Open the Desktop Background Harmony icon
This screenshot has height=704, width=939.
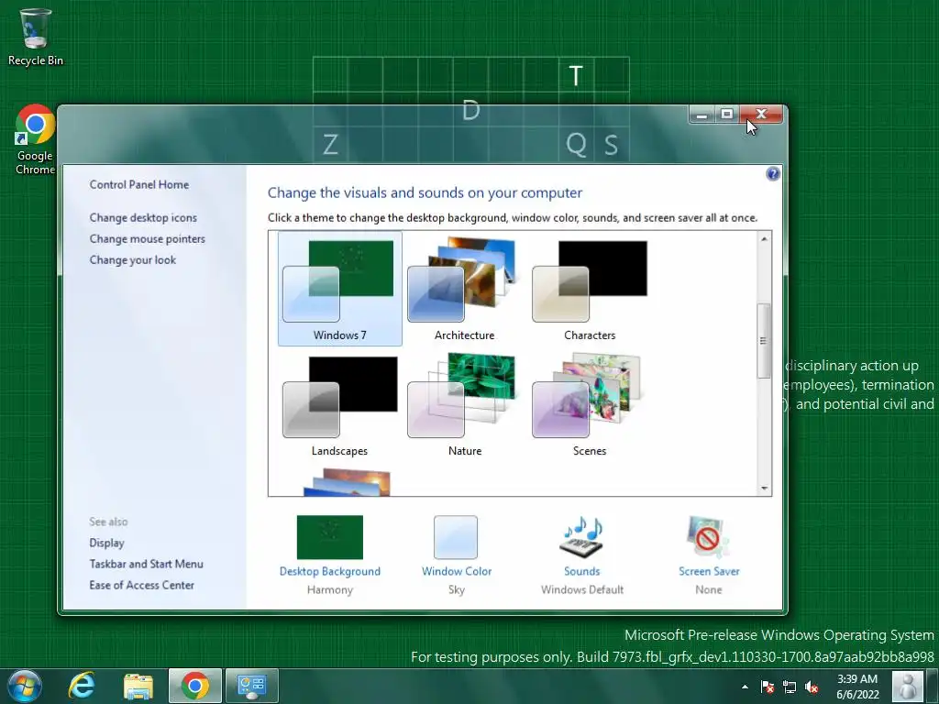pos(330,537)
